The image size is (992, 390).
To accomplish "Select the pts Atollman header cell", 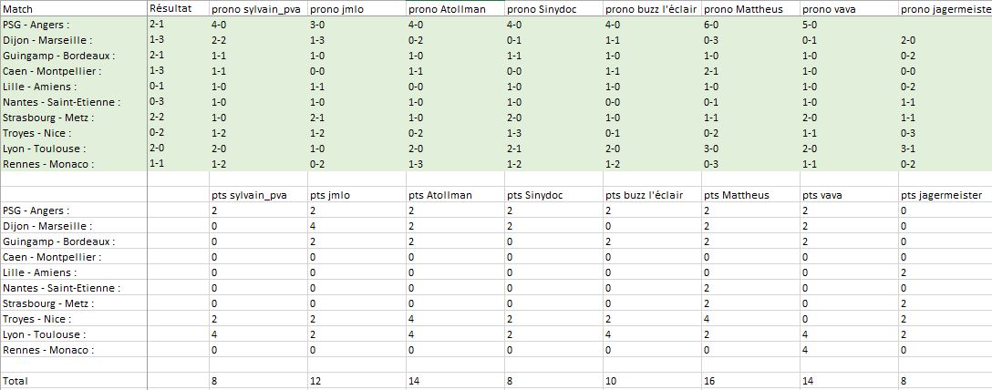I will (x=456, y=195).
